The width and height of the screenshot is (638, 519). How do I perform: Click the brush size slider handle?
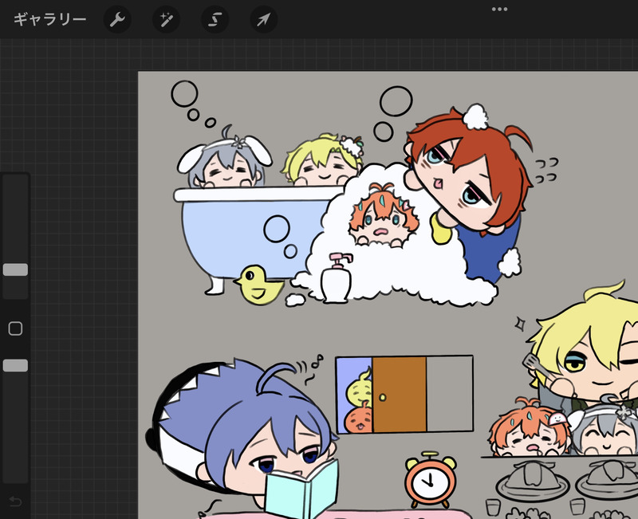[x=15, y=269]
